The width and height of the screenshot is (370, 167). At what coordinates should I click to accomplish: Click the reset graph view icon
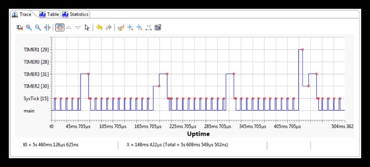pos(20,27)
